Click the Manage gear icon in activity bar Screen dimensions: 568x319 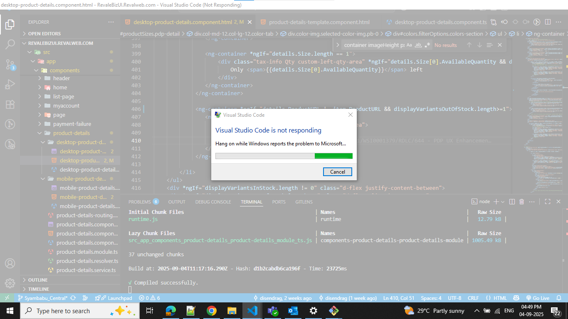pyautogui.click(x=10, y=283)
